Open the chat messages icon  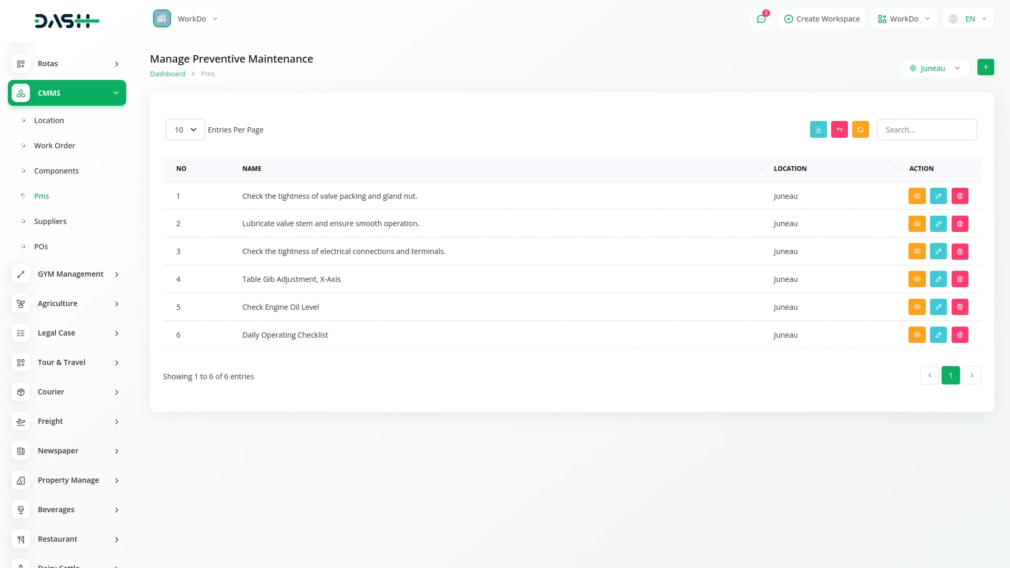point(761,19)
